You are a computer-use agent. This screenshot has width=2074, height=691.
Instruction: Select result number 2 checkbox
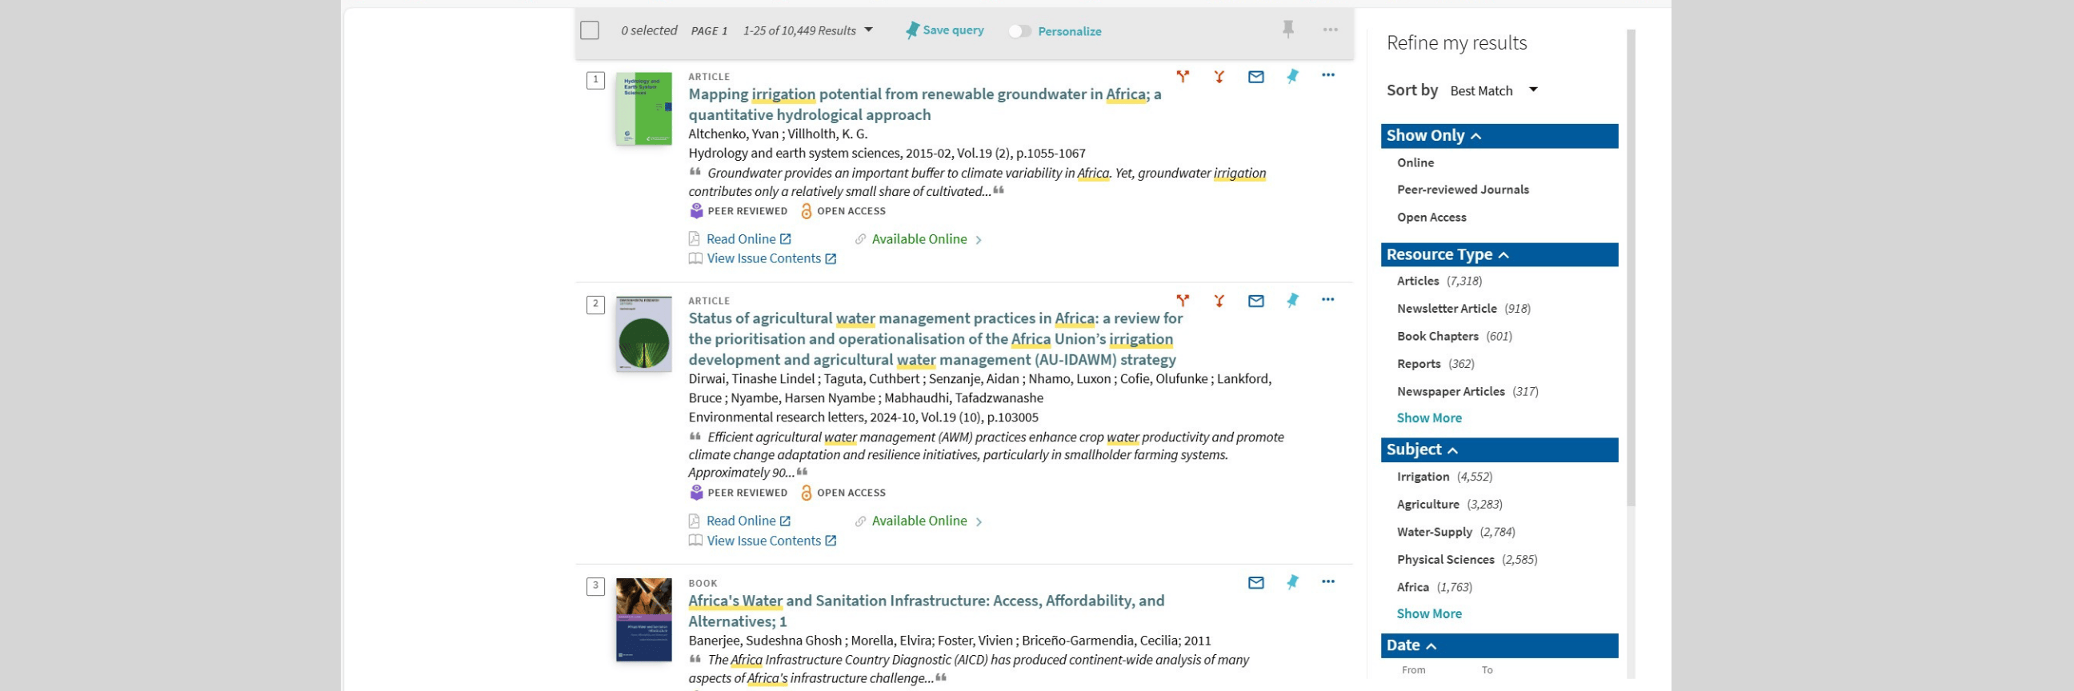[595, 305]
